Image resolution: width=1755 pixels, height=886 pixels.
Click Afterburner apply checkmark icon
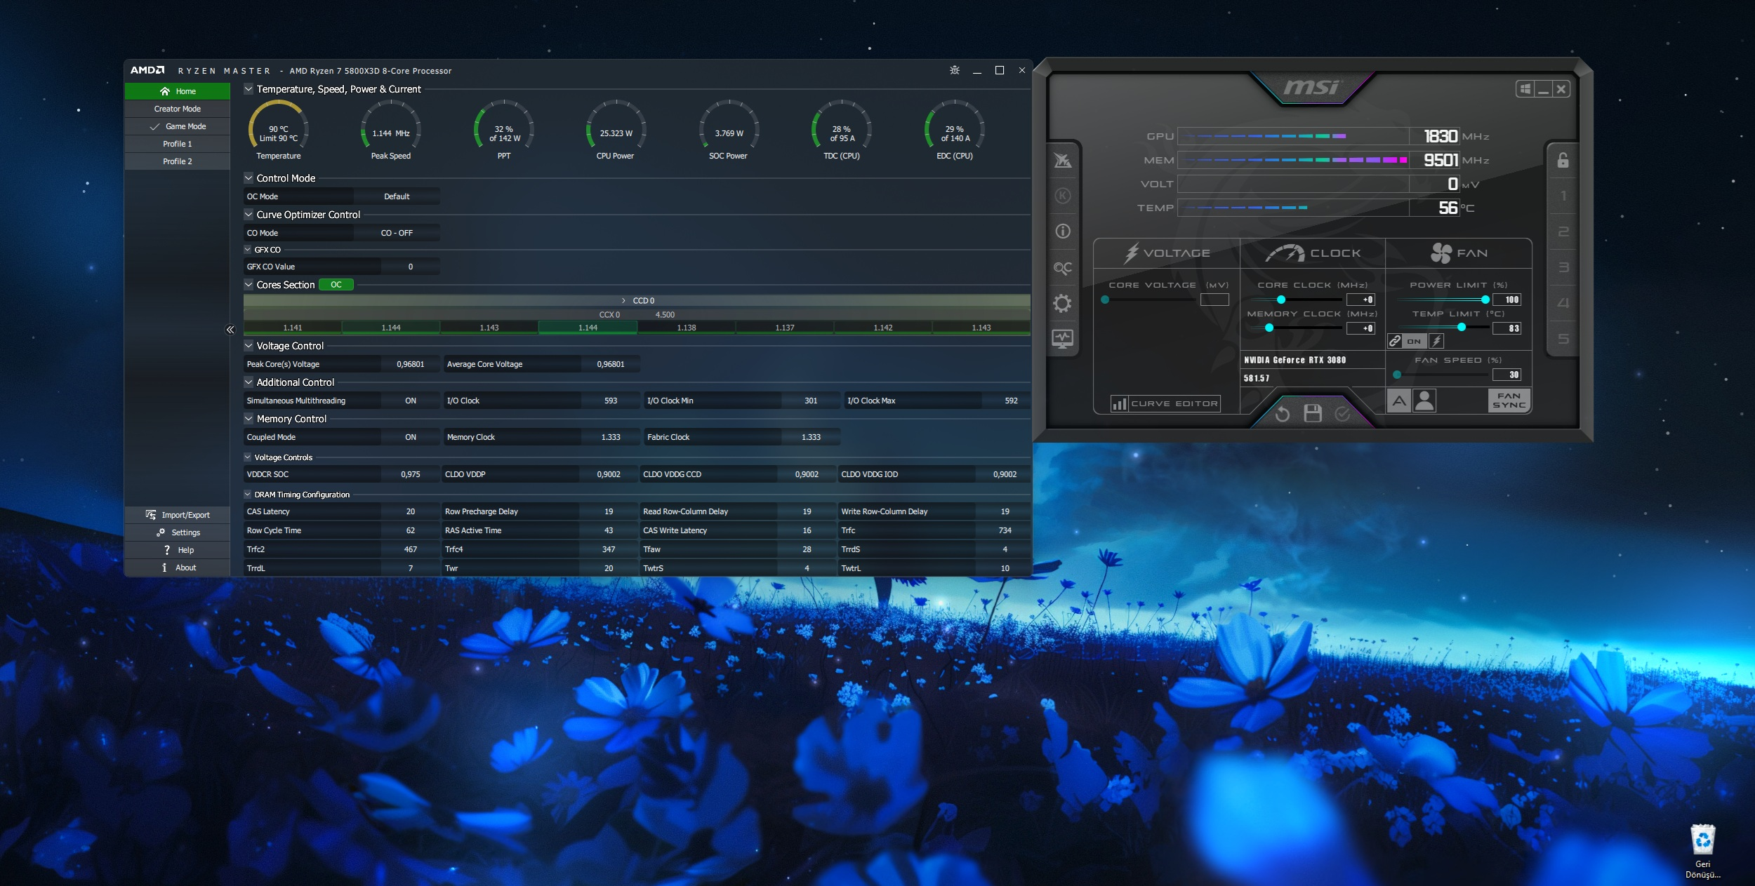coord(1342,414)
